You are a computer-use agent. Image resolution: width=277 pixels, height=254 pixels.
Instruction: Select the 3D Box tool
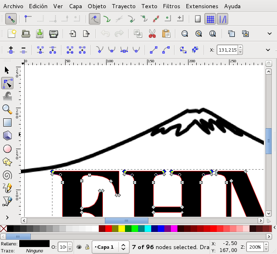click(7, 136)
